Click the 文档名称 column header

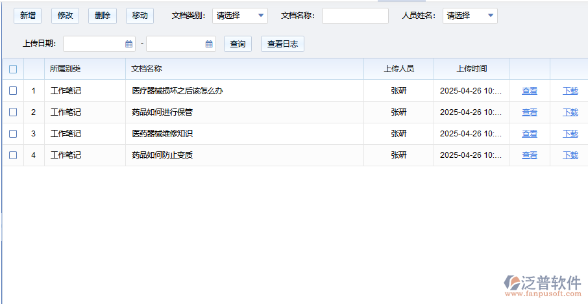point(147,69)
